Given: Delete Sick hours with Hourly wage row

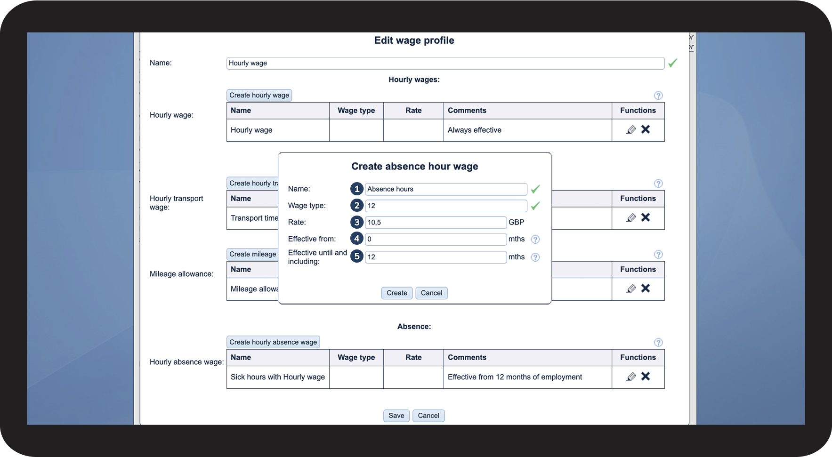Looking at the screenshot, I should [646, 377].
